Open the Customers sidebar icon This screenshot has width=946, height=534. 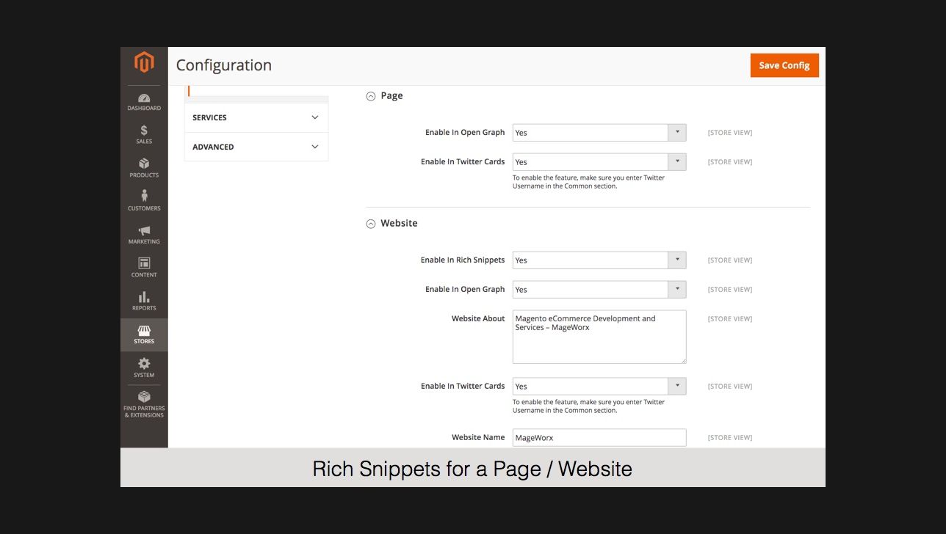pyautogui.click(x=144, y=200)
